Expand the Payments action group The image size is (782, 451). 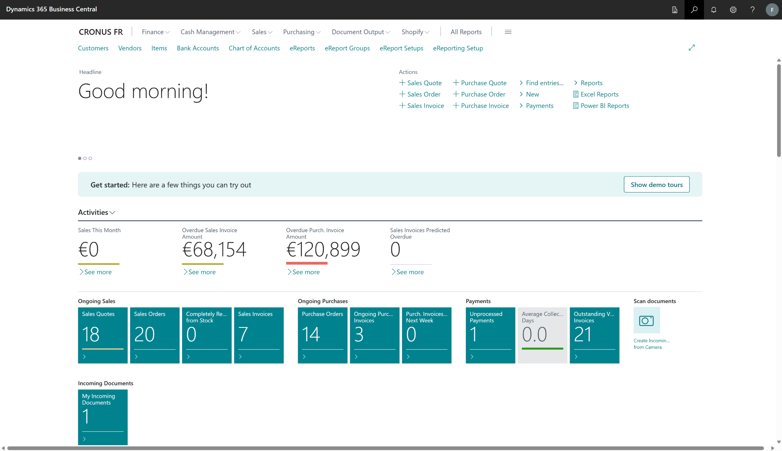pyautogui.click(x=536, y=106)
